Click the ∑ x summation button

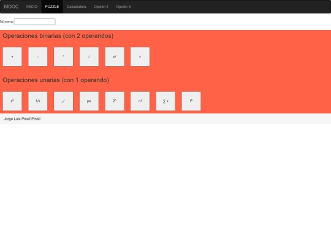[165, 101]
